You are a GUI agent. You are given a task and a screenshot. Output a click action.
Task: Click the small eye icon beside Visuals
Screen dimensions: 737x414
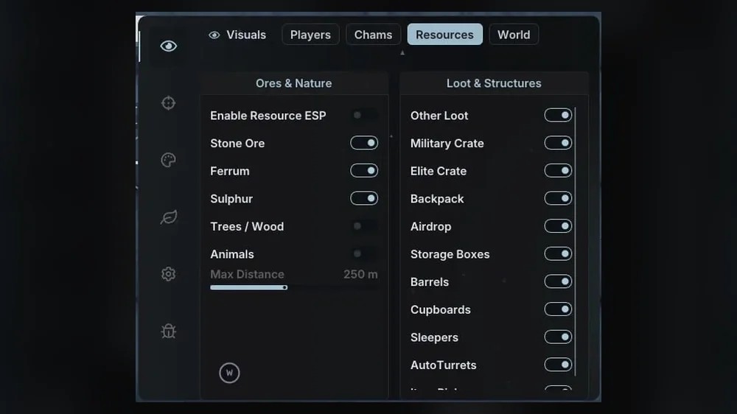pyautogui.click(x=214, y=35)
